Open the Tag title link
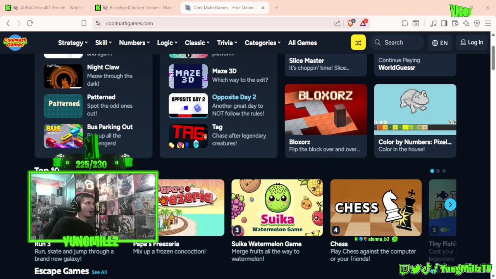 click(217, 127)
